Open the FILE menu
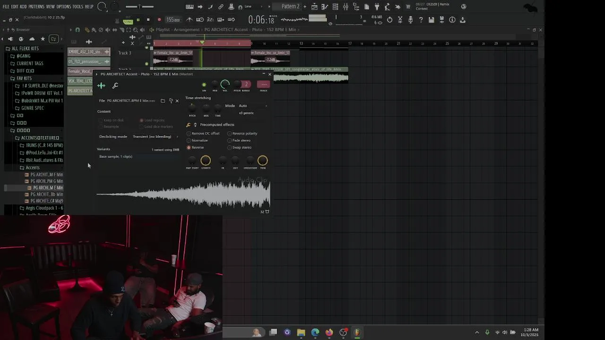 pos(6,7)
